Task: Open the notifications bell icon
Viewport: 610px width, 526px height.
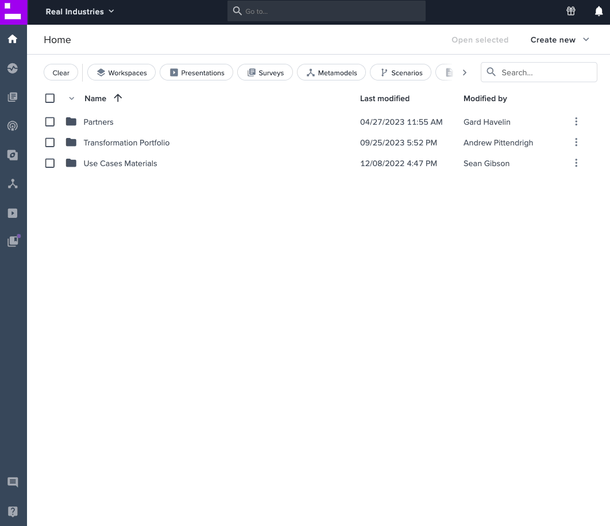Action: pos(599,11)
